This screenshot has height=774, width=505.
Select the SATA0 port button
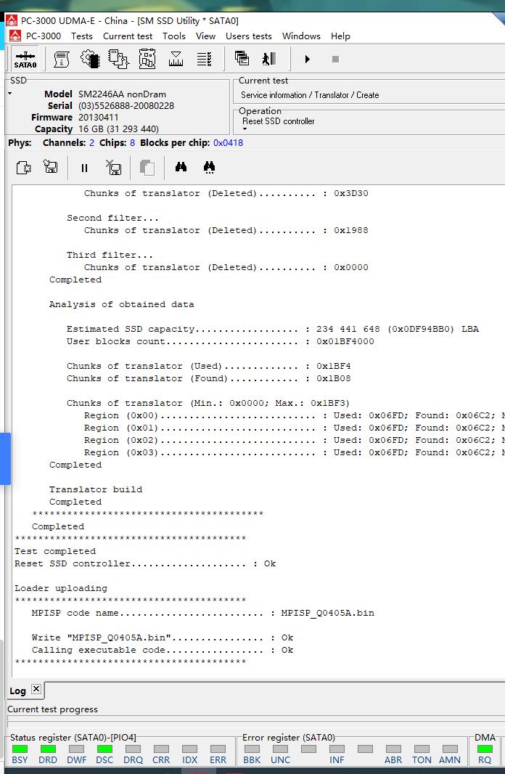(x=25, y=60)
